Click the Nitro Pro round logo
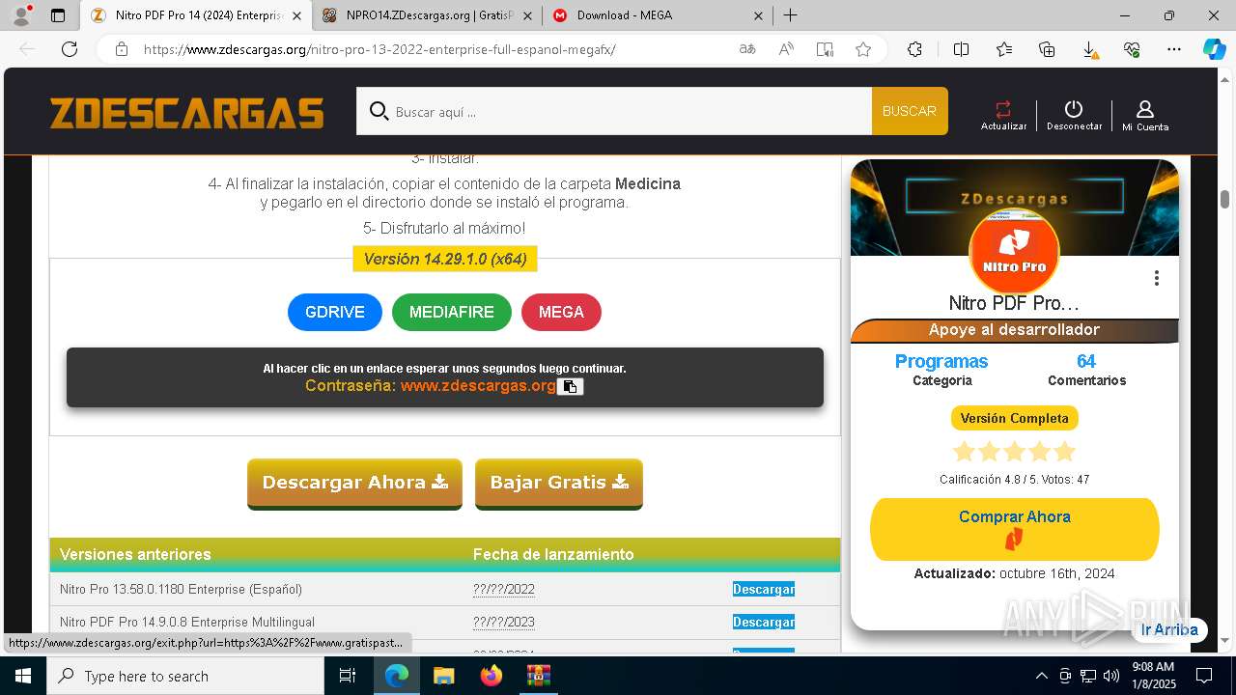This screenshot has height=695, width=1236. click(x=1014, y=253)
